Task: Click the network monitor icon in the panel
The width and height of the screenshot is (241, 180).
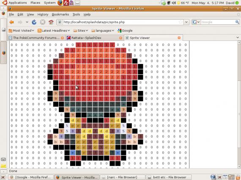Action: [x=169, y=3]
